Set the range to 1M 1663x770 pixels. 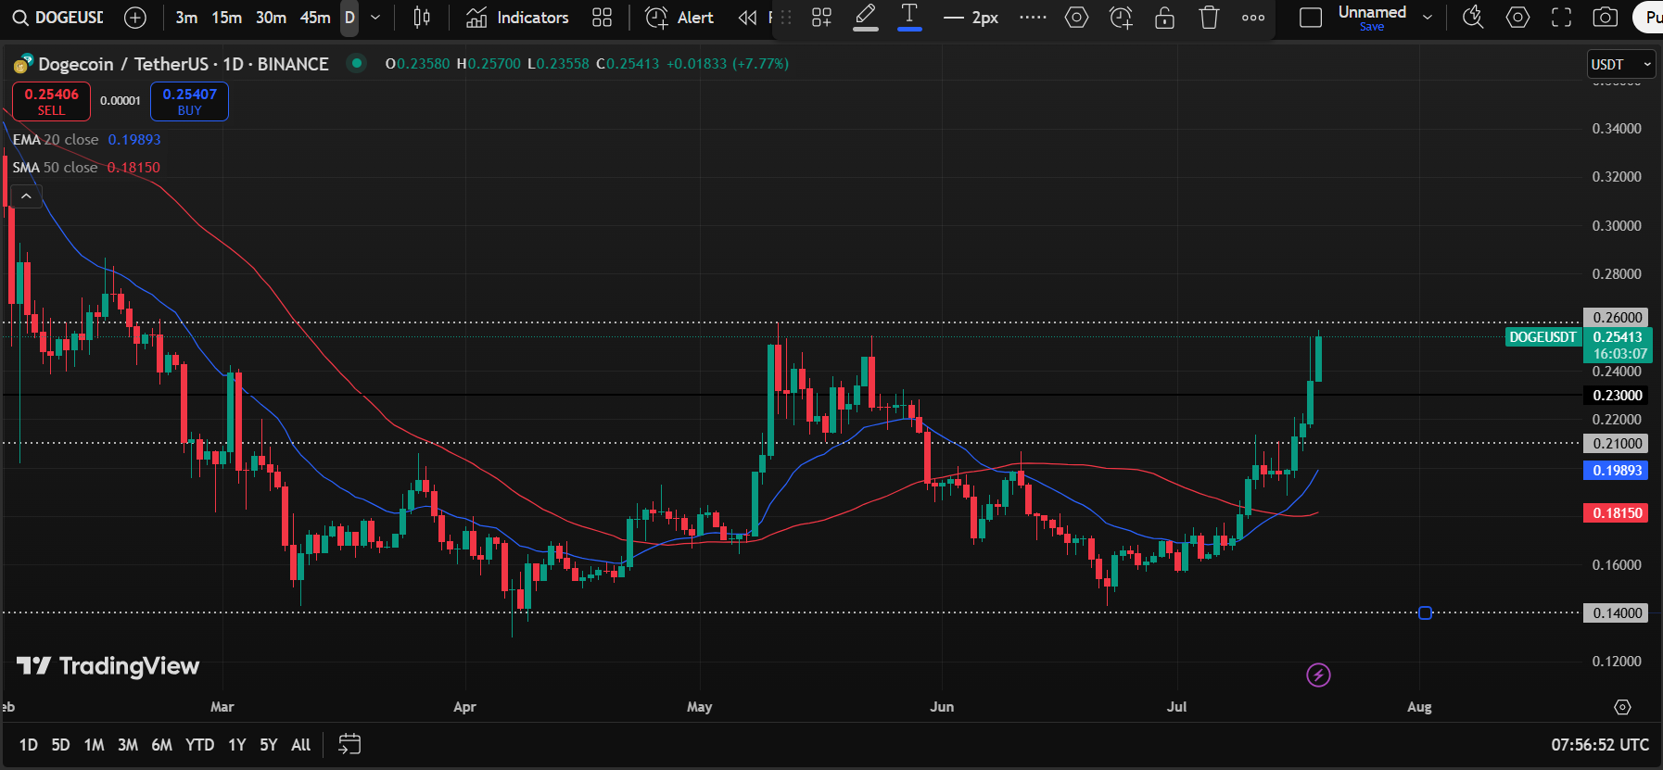click(x=94, y=745)
